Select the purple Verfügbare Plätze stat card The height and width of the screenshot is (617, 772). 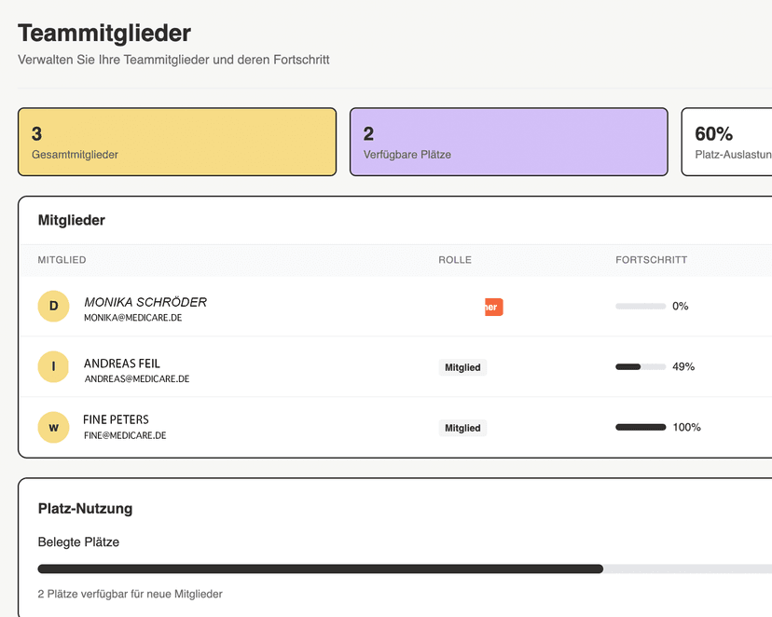click(x=508, y=142)
